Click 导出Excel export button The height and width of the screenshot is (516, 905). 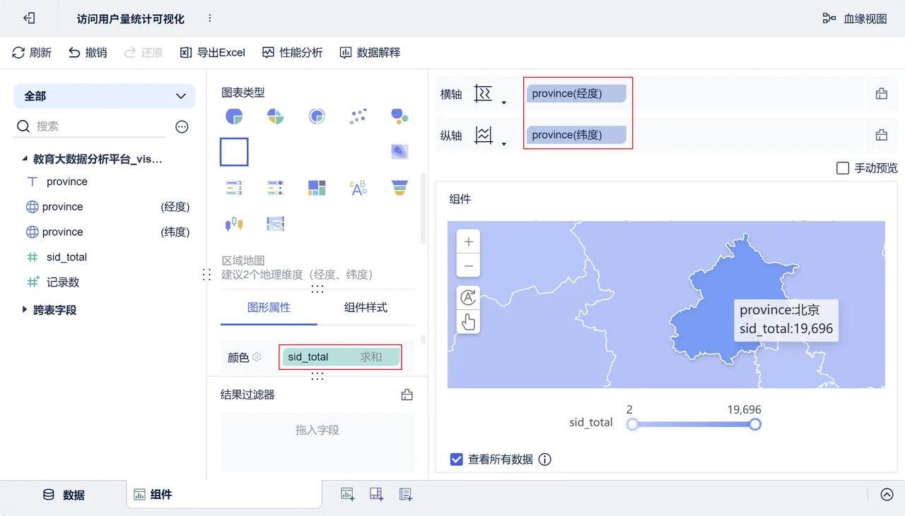[213, 53]
